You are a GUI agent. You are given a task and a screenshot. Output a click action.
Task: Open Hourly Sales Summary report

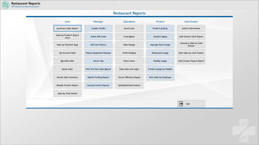coord(67,77)
